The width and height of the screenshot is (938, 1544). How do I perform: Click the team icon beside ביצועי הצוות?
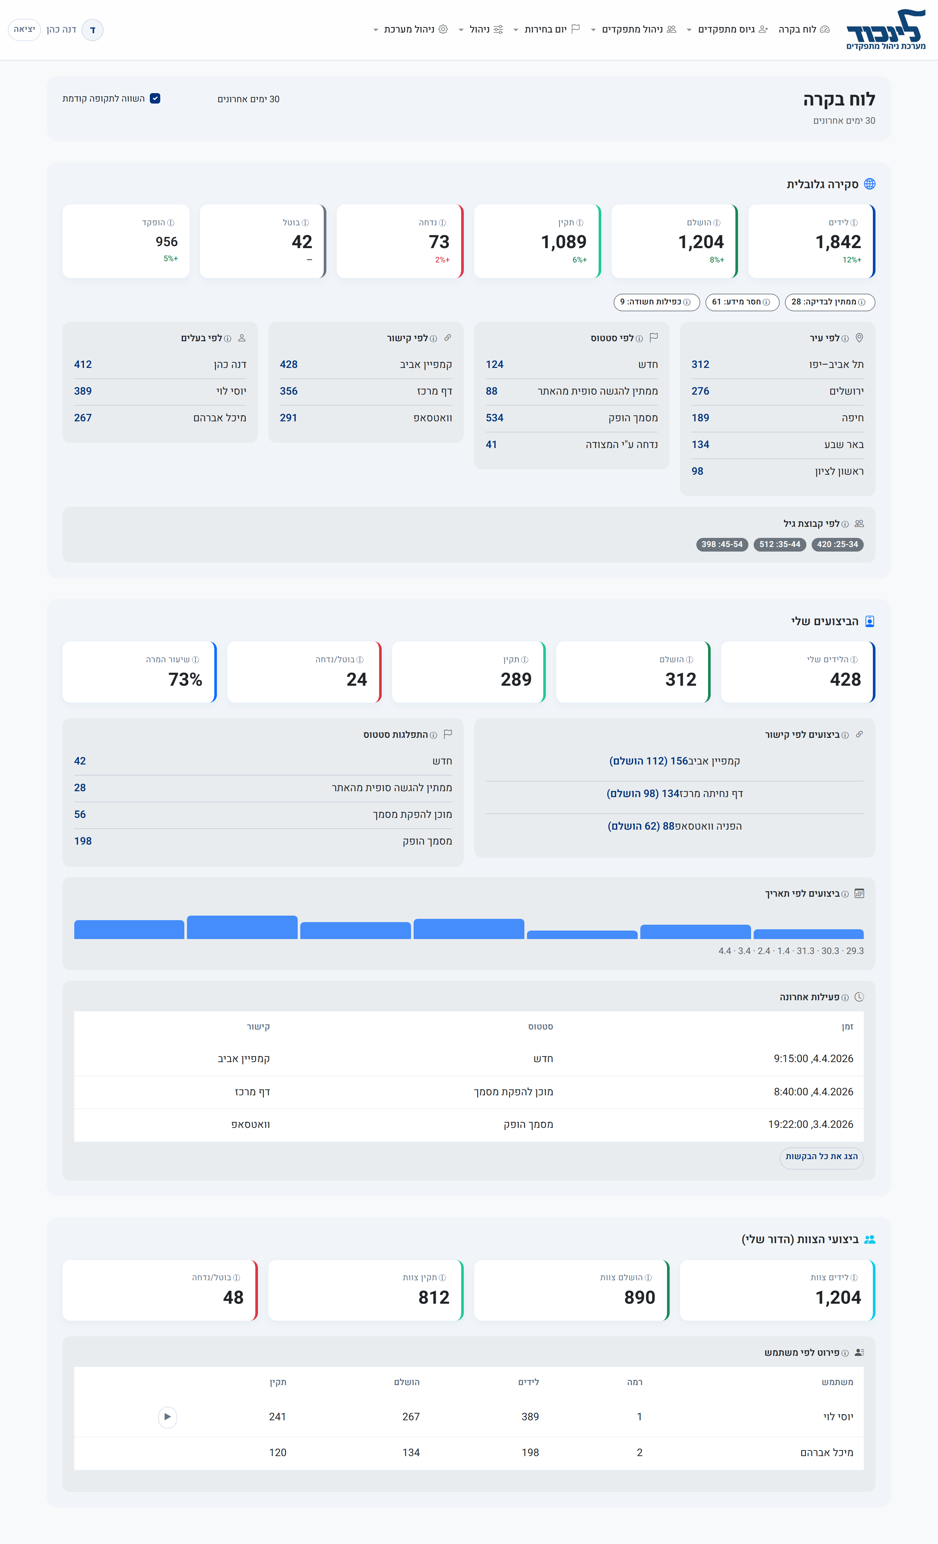pyautogui.click(x=870, y=1240)
